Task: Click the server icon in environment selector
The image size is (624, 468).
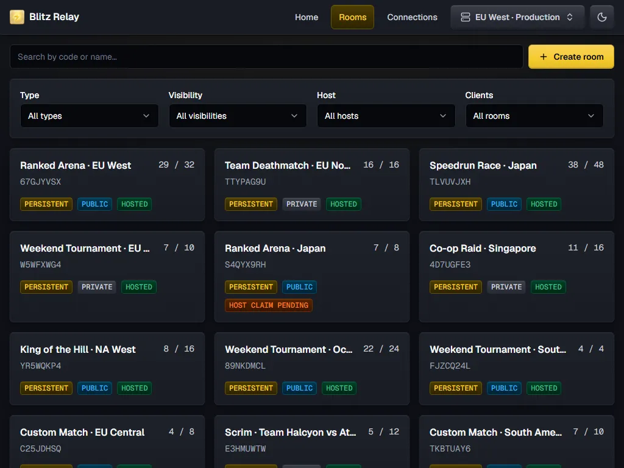Action: pyautogui.click(x=465, y=17)
